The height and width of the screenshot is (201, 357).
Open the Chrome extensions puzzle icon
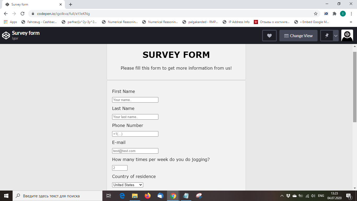(334, 13)
